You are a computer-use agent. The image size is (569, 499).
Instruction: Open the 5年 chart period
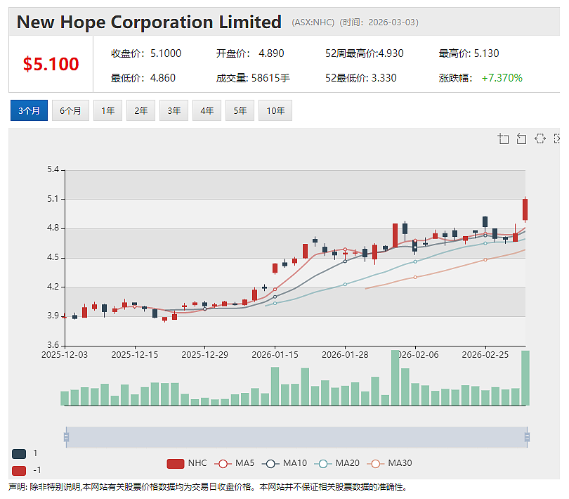(x=240, y=110)
